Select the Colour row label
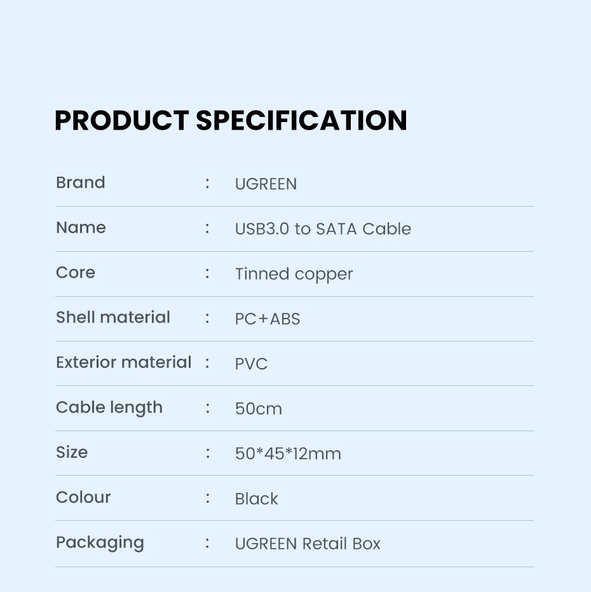This screenshot has height=592, width=591. [x=83, y=497]
